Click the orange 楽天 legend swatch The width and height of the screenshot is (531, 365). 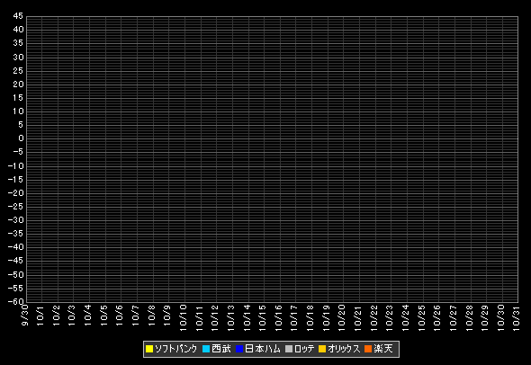[x=368, y=349]
